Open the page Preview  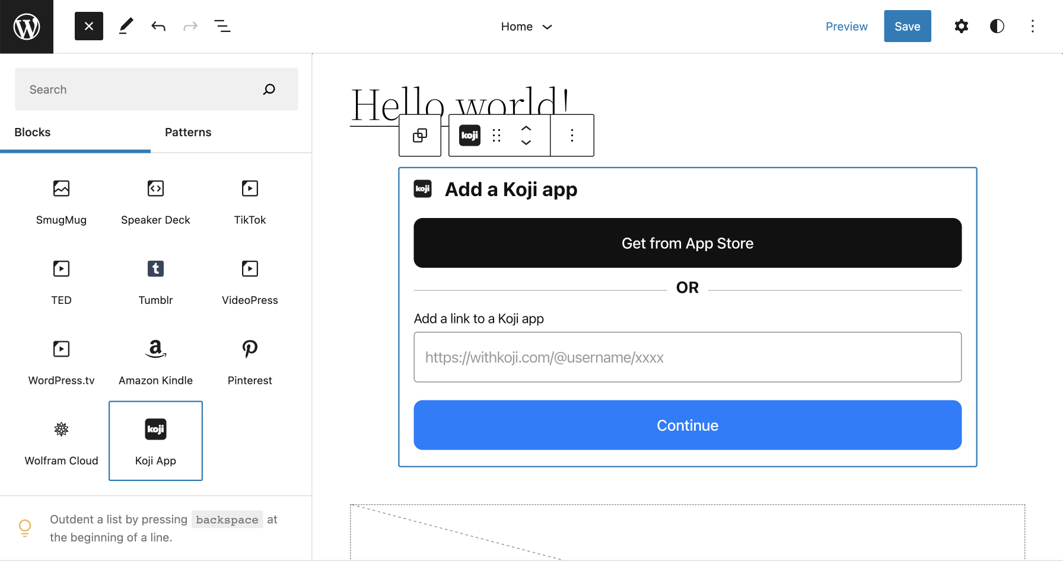click(x=846, y=27)
